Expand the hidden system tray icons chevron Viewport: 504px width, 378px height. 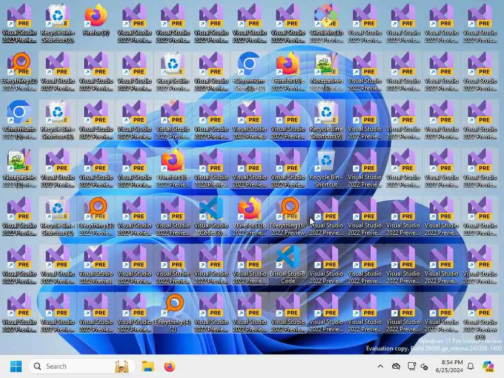(380, 366)
